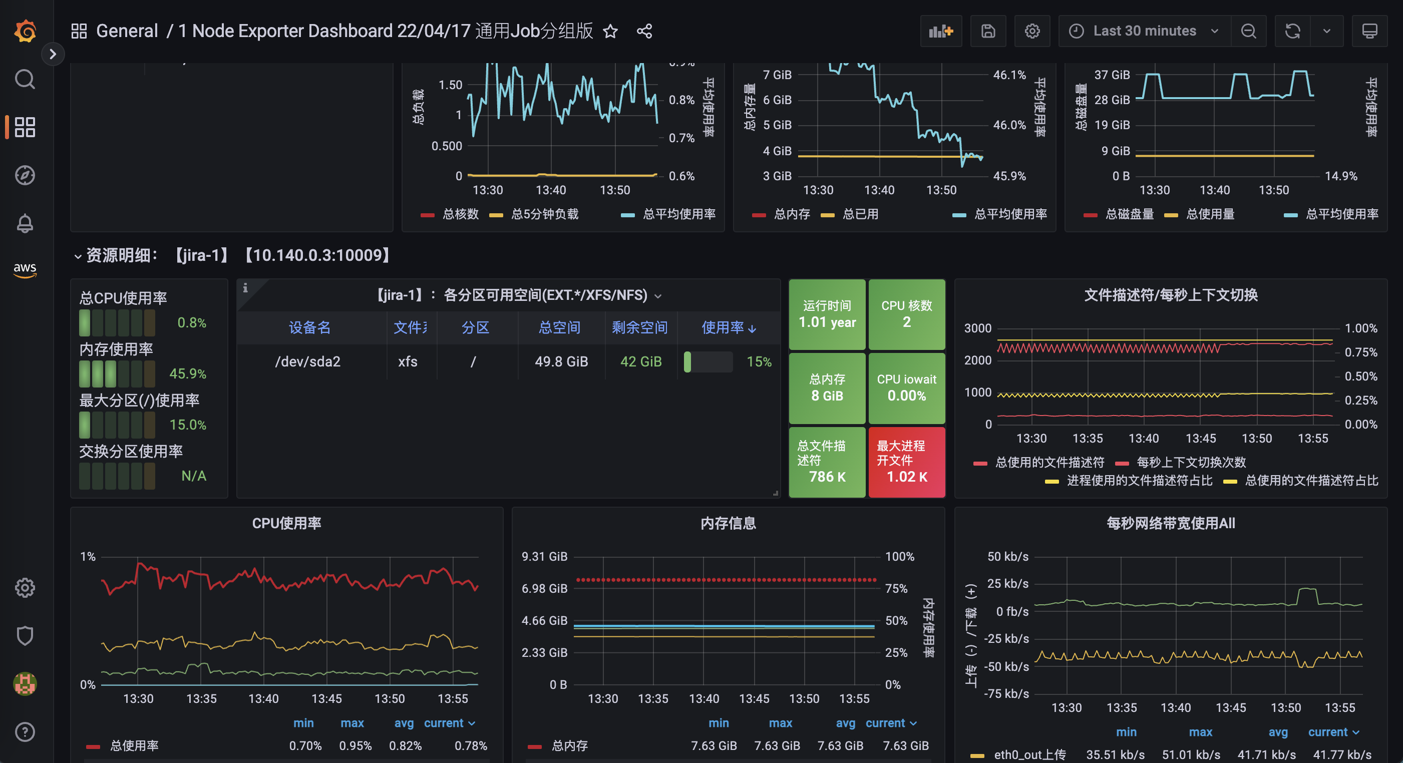
Task: Open Help question mark icon
Action: (x=25, y=731)
